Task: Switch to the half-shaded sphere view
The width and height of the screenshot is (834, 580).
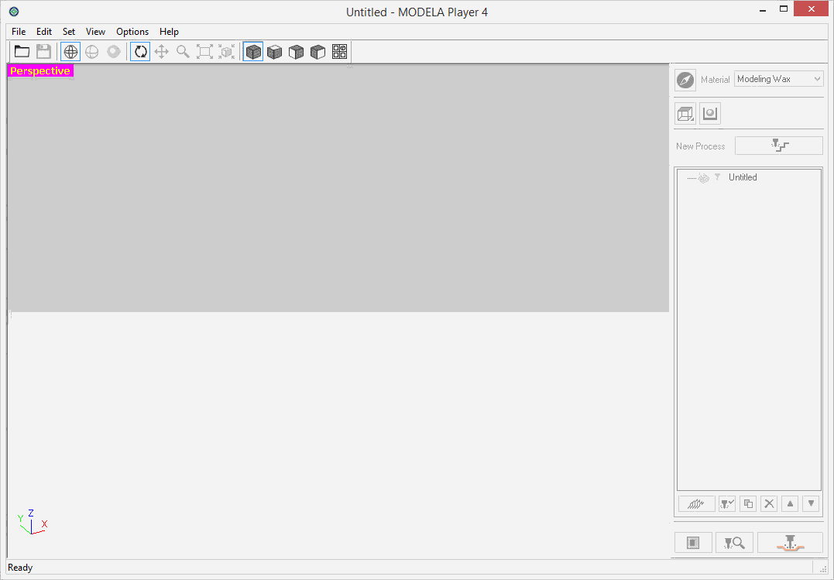Action: (92, 52)
